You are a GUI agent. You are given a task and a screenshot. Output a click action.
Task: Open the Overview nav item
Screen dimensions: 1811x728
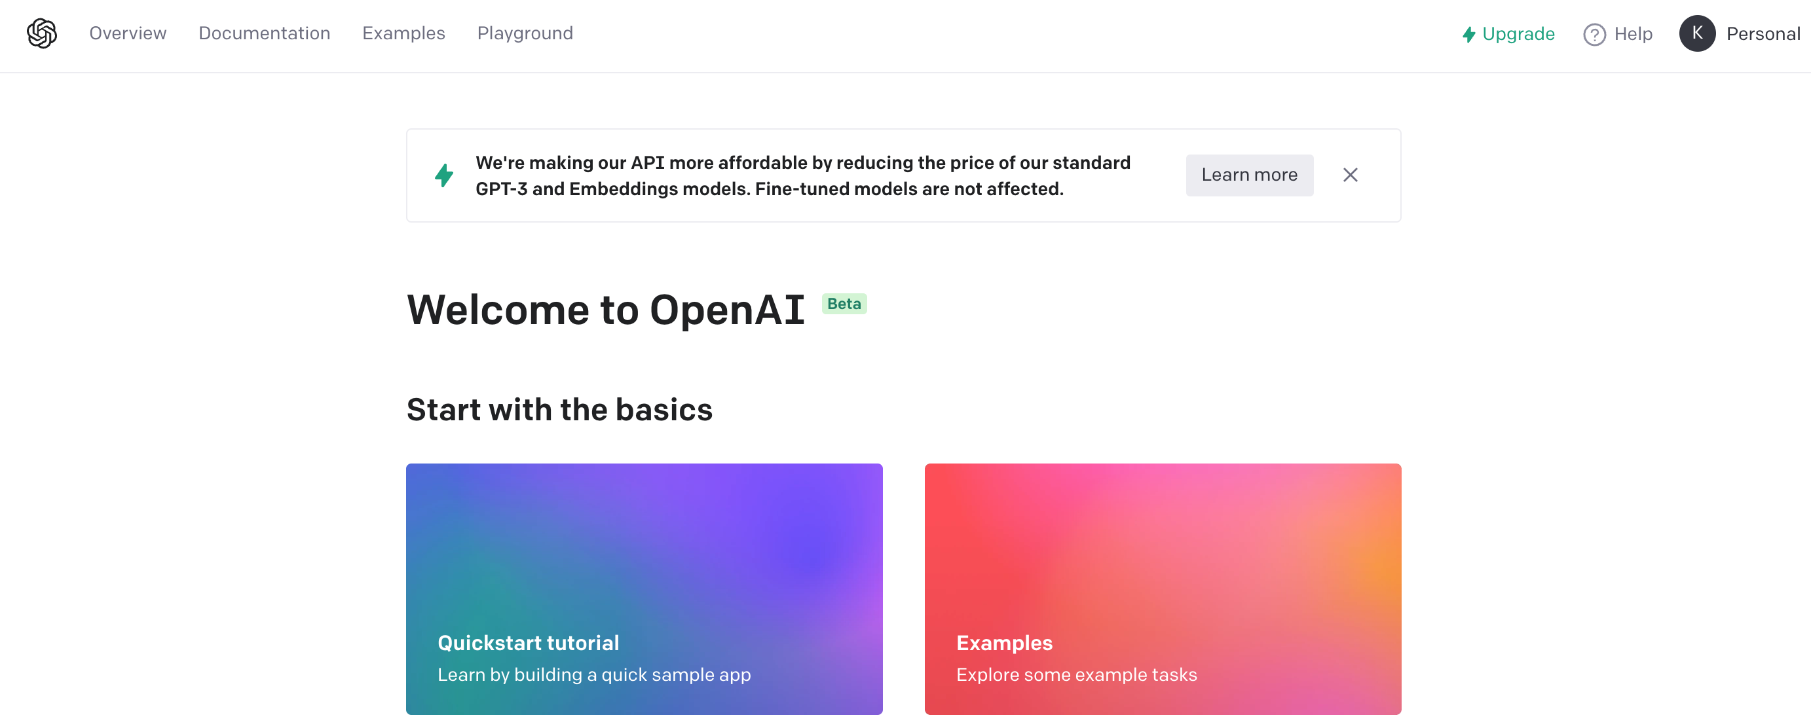pyautogui.click(x=128, y=33)
